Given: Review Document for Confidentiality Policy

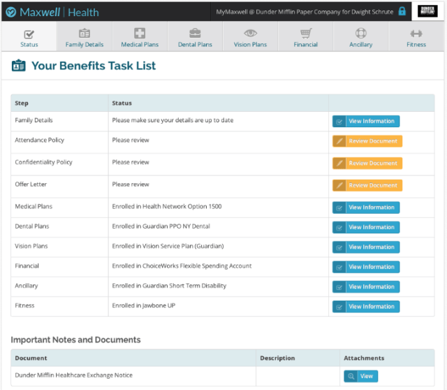Looking at the screenshot, I should point(367,164).
